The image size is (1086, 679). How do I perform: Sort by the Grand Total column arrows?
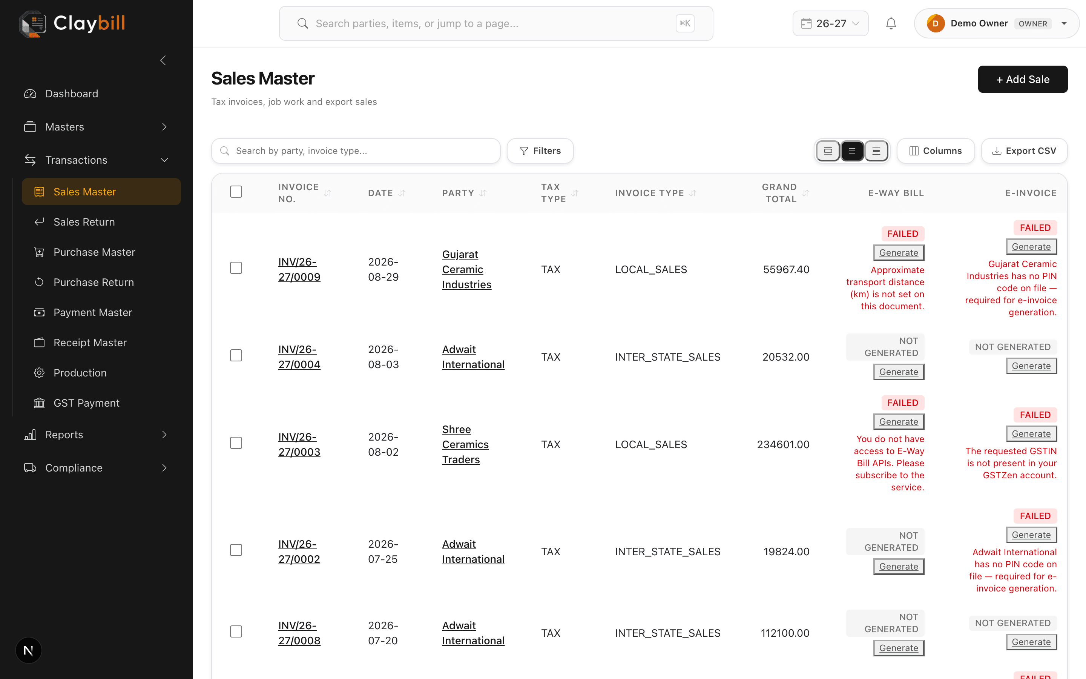click(805, 193)
